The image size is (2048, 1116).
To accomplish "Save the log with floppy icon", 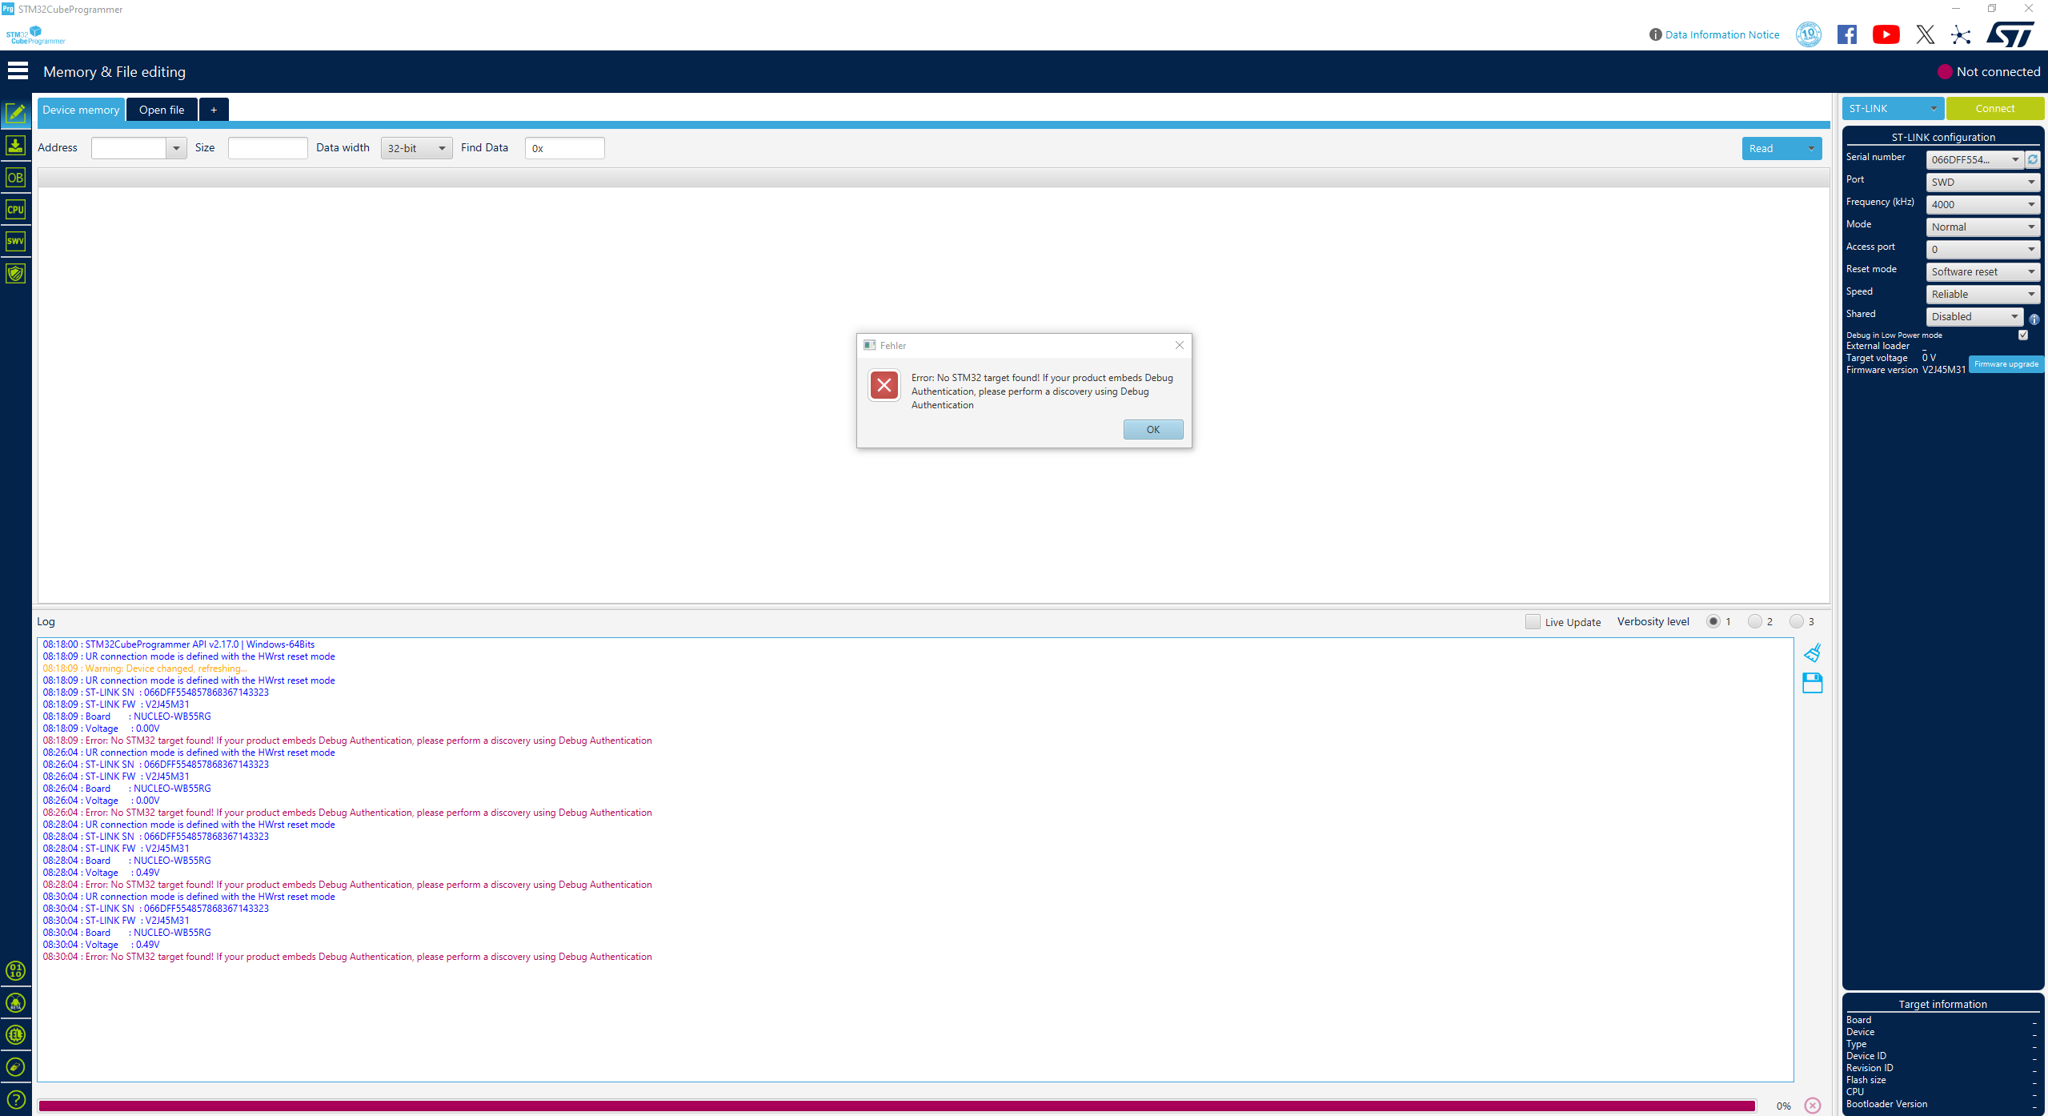I will (x=1813, y=683).
